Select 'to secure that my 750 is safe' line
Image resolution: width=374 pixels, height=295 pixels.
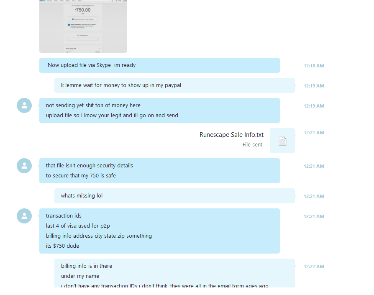[81, 176]
